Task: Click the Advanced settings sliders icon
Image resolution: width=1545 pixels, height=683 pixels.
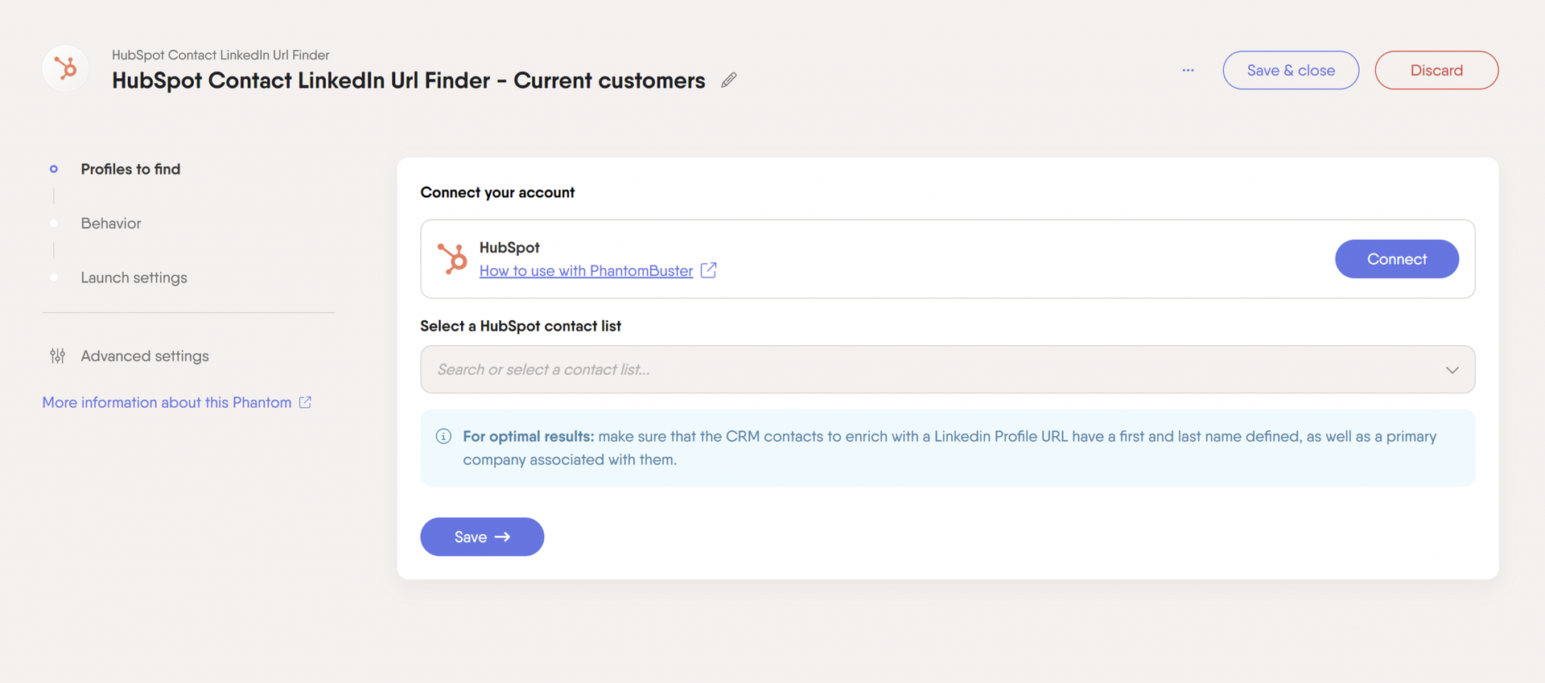Action: 57,356
